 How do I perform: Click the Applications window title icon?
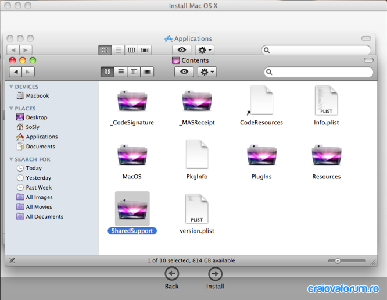[x=169, y=38]
